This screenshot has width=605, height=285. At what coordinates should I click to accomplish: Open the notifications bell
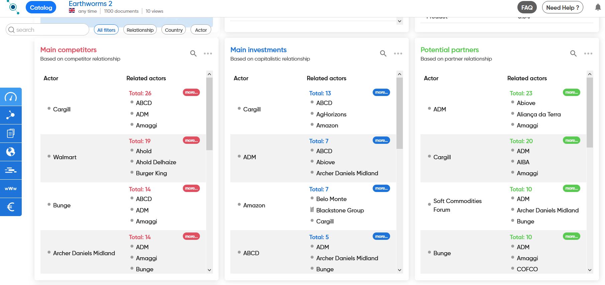pyautogui.click(x=598, y=7)
